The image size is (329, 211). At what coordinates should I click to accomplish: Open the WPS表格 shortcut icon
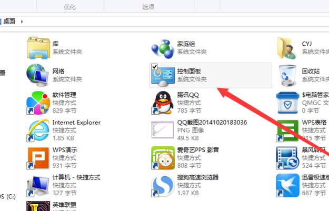287,130
